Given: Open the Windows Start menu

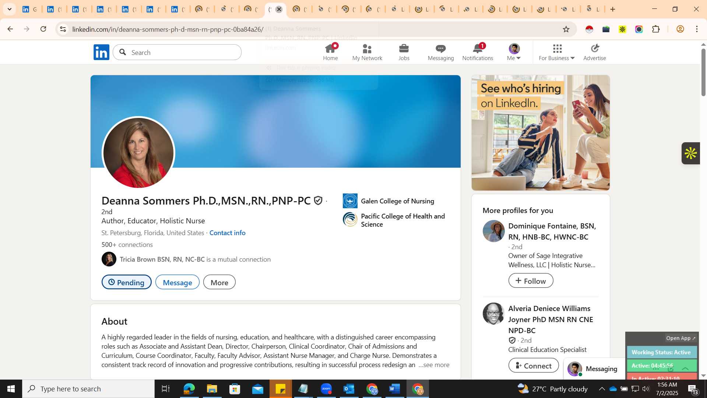Looking at the screenshot, I should click(11, 389).
